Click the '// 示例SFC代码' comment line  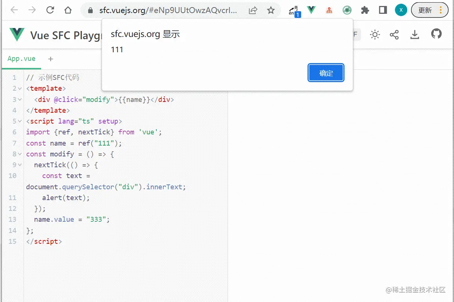coord(53,78)
